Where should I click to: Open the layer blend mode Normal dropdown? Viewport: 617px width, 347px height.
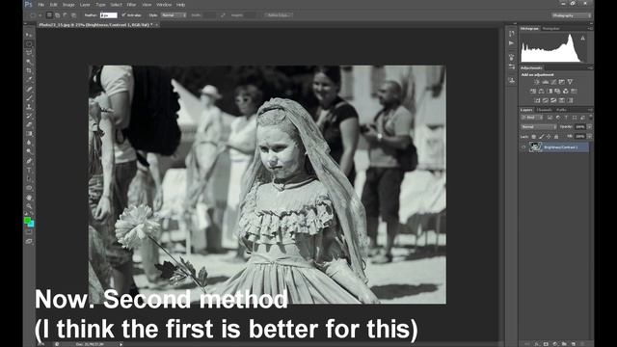pos(538,127)
